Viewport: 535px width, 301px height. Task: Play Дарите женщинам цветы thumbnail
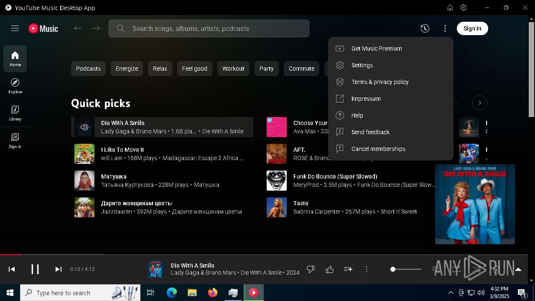(x=84, y=207)
